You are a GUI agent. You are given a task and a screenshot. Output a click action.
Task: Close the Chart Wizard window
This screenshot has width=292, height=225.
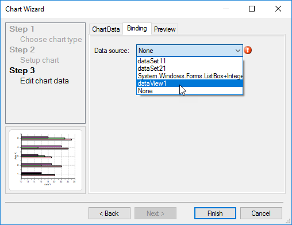click(x=278, y=9)
